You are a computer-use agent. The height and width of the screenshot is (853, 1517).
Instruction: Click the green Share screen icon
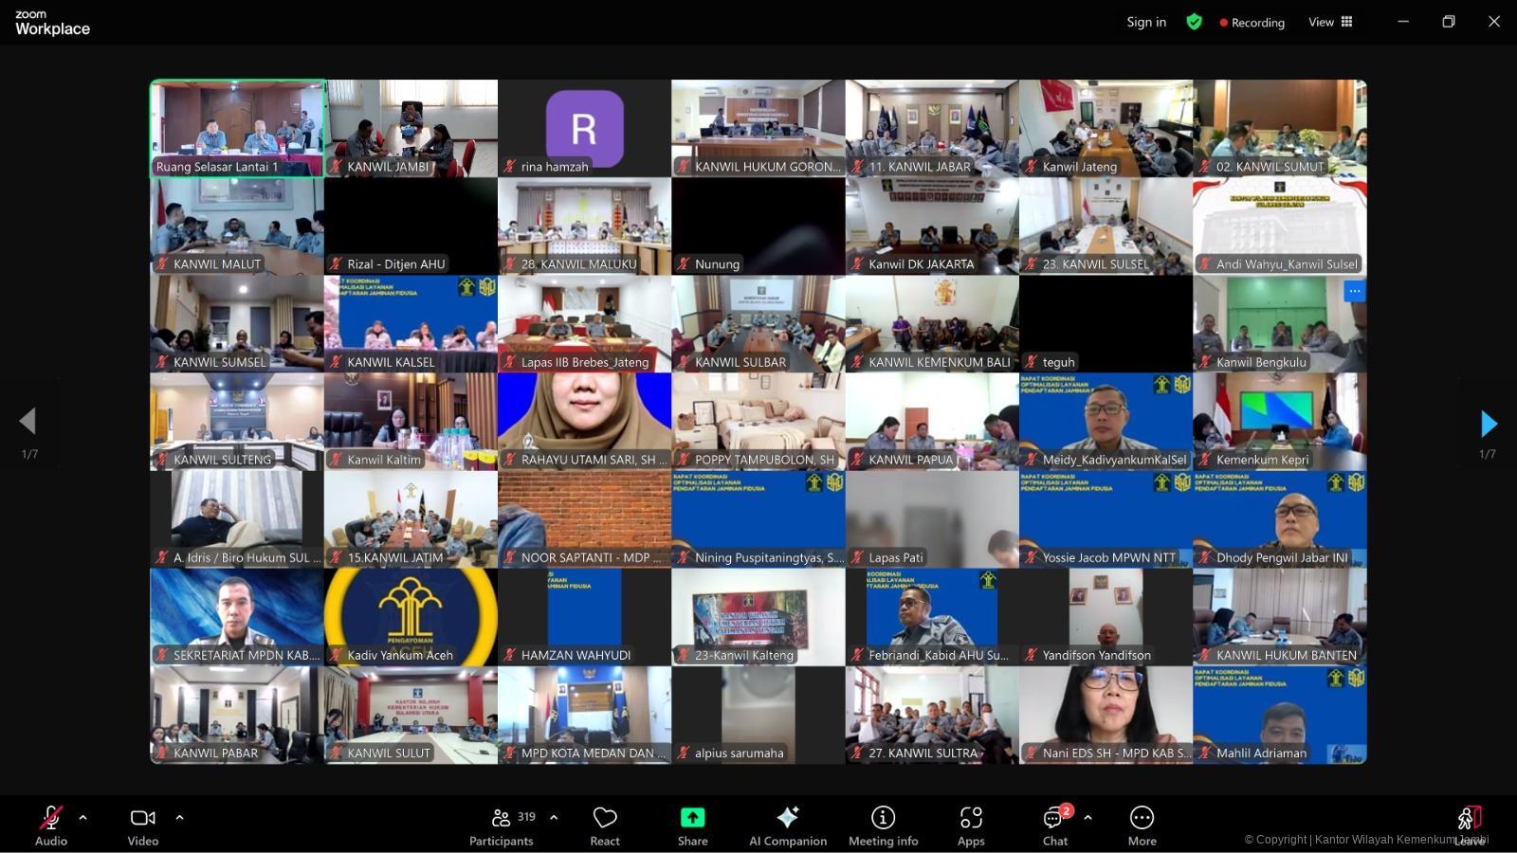tap(692, 818)
